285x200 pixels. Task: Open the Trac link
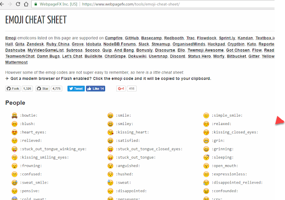(x=190, y=38)
